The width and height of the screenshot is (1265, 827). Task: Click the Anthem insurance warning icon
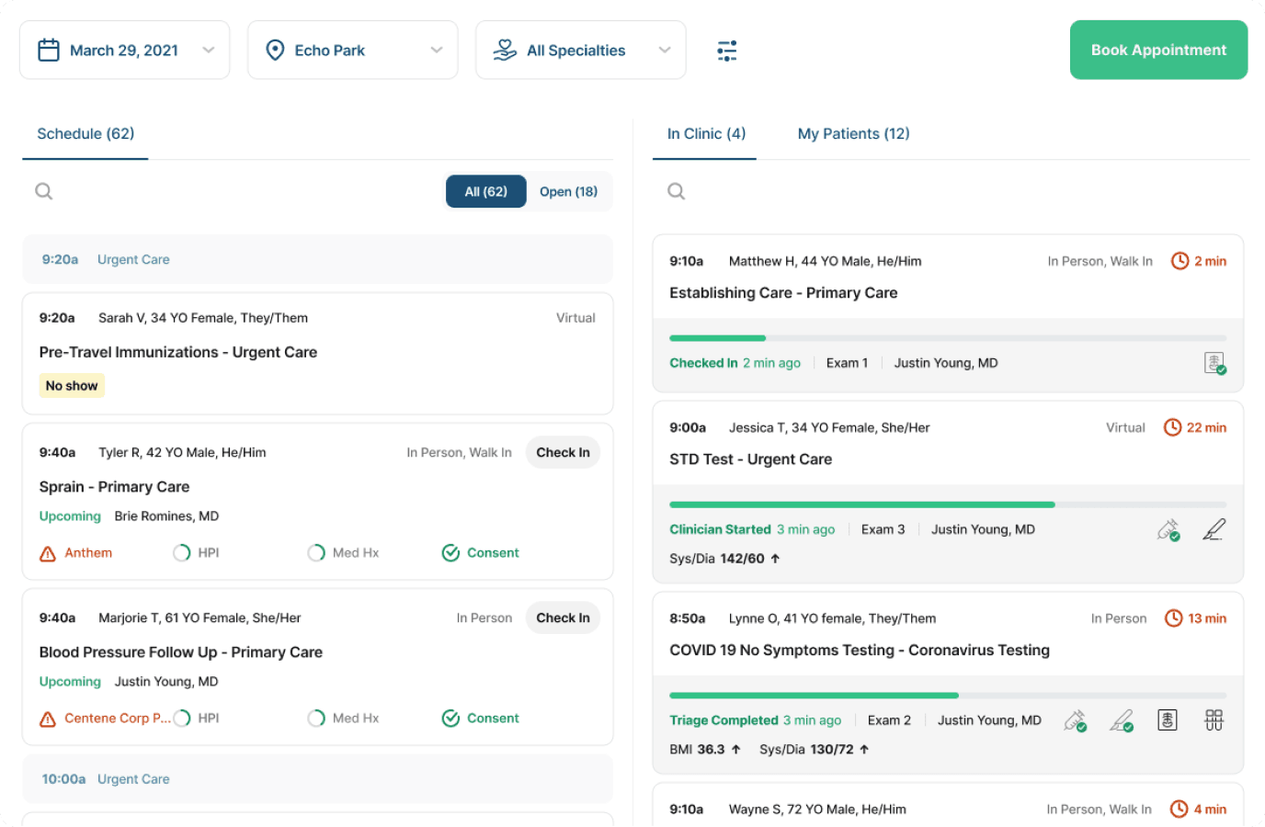tap(48, 553)
